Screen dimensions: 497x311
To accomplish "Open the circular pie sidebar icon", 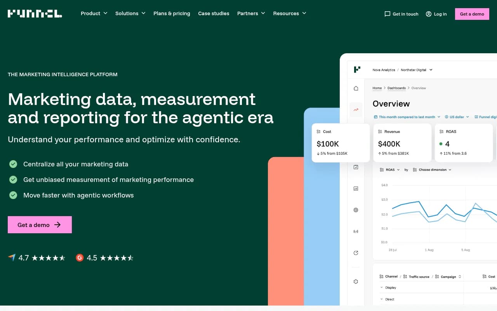I will click(356, 253).
